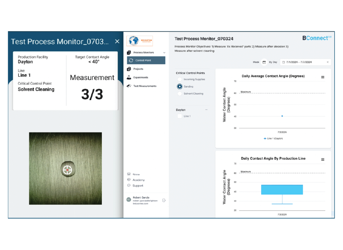Toggle Line 1 (Dayton) legend series
The width and height of the screenshot is (343, 250).
273,139
